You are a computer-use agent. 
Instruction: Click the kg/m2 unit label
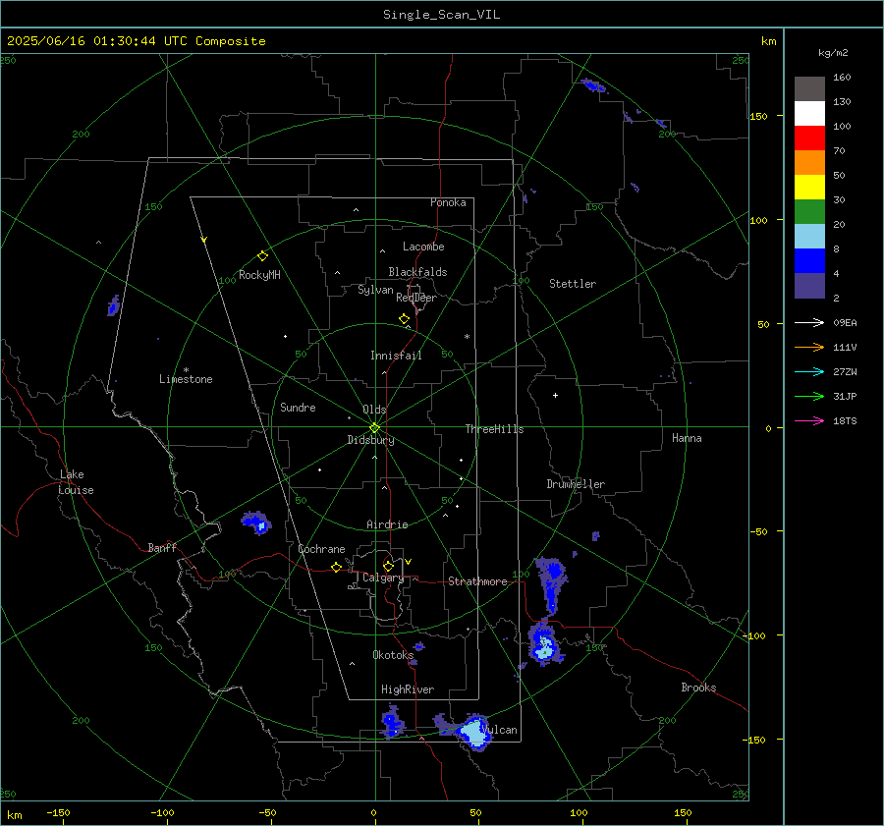click(x=833, y=53)
